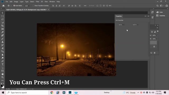
Task: Select the Quick Selection tool
Action: [2, 22]
